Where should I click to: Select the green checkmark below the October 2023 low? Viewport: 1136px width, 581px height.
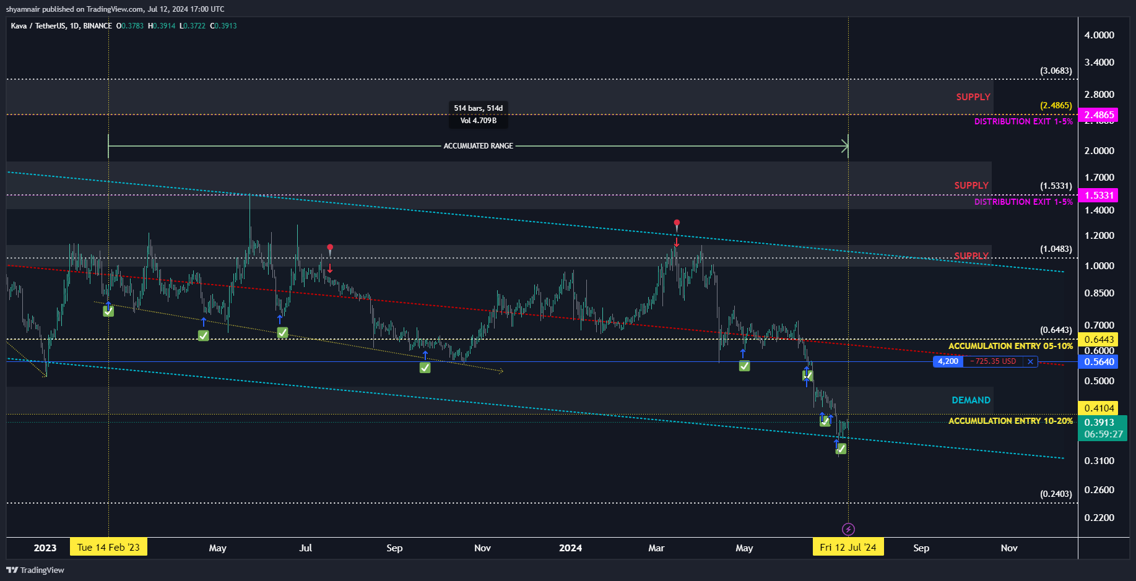coord(425,368)
